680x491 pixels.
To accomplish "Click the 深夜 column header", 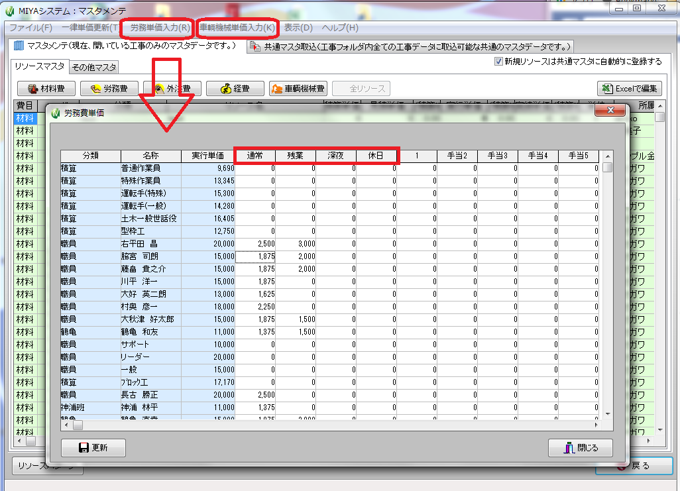I will click(x=335, y=156).
